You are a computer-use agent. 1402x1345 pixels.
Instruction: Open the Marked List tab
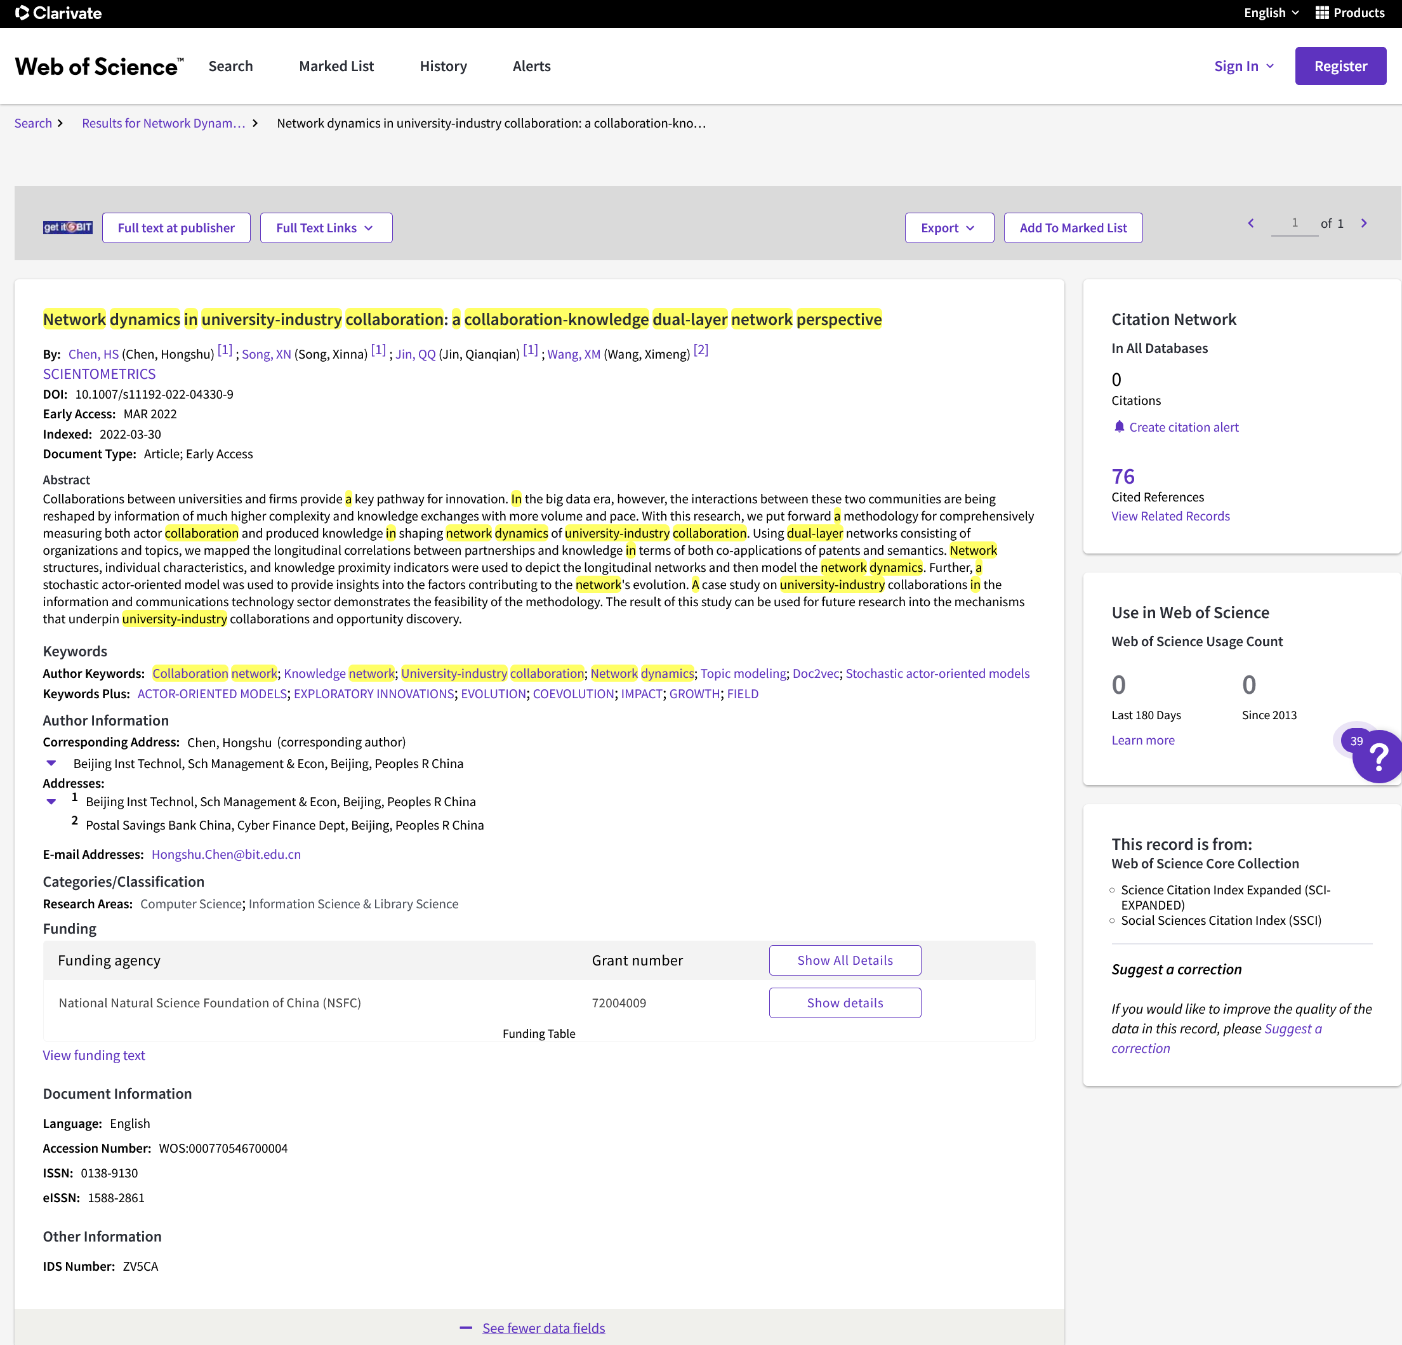pyautogui.click(x=336, y=67)
